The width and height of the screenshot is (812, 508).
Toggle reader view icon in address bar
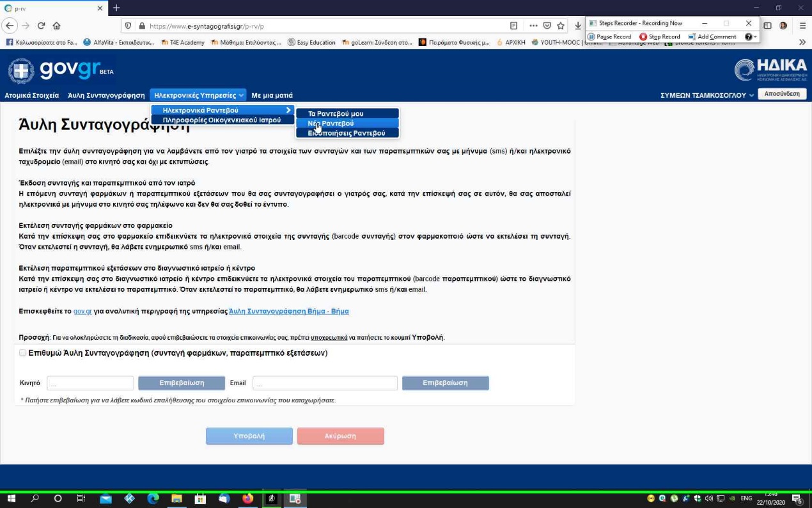[x=513, y=26]
